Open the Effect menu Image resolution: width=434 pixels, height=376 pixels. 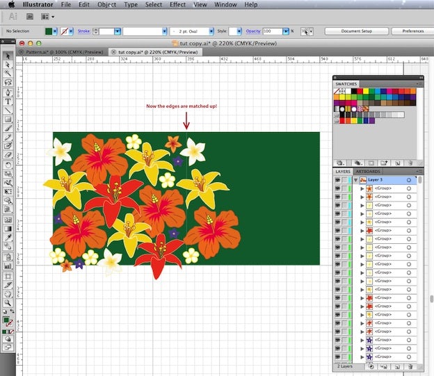click(177, 4)
